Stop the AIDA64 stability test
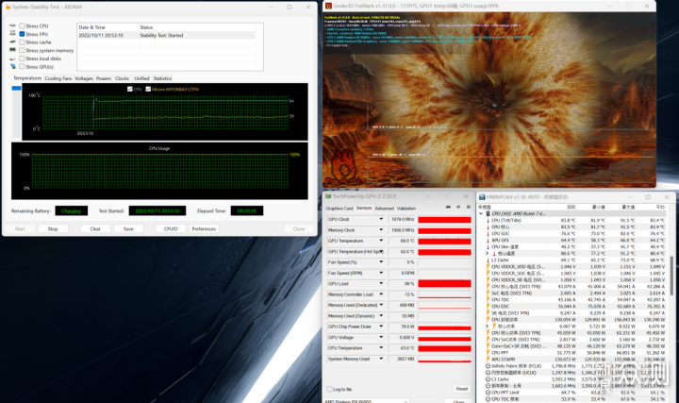Viewport: 679px width, 403px height. point(53,228)
